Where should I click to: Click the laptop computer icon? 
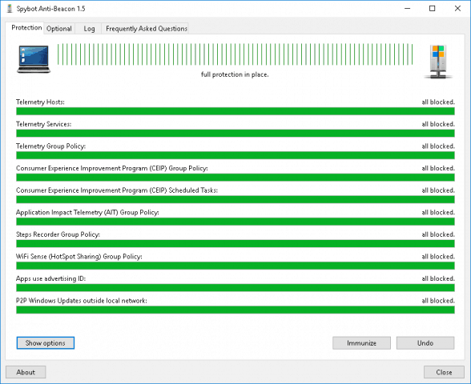coord(34,59)
